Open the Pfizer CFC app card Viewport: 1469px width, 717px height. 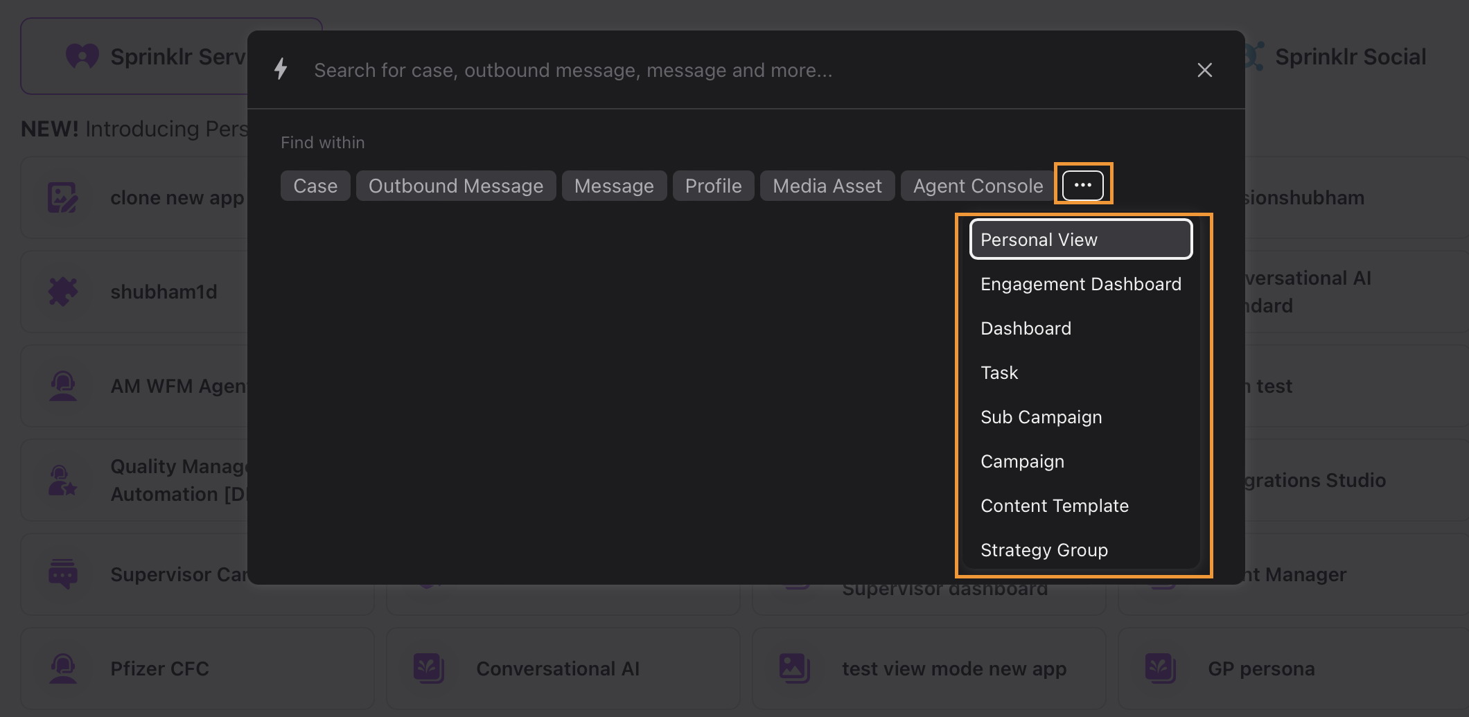click(x=197, y=669)
